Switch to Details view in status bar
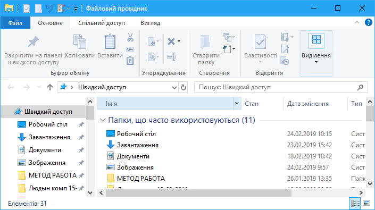The image size is (375, 210). pyautogui.click(x=355, y=203)
